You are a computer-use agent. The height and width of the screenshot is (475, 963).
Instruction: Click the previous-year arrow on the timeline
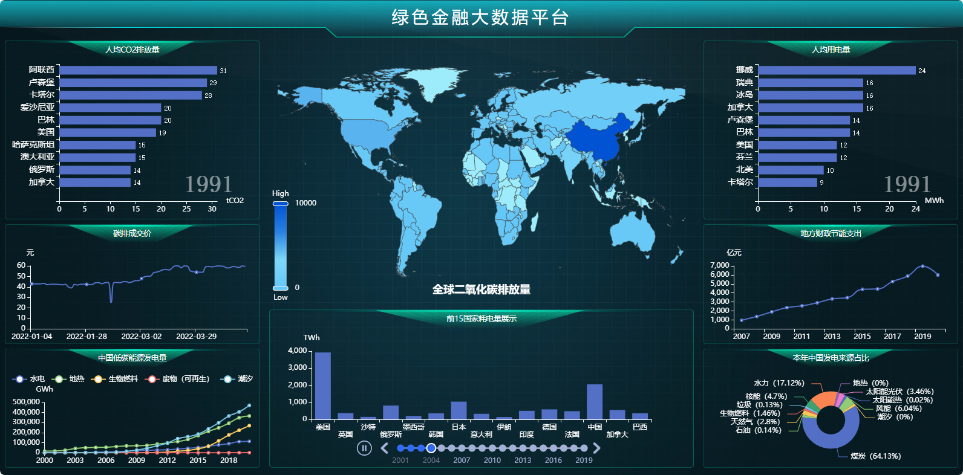click(384, 448)
